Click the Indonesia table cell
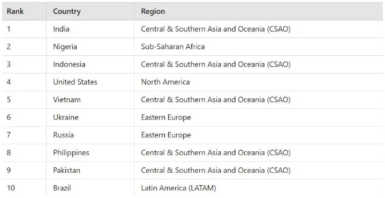 (90, 64)
